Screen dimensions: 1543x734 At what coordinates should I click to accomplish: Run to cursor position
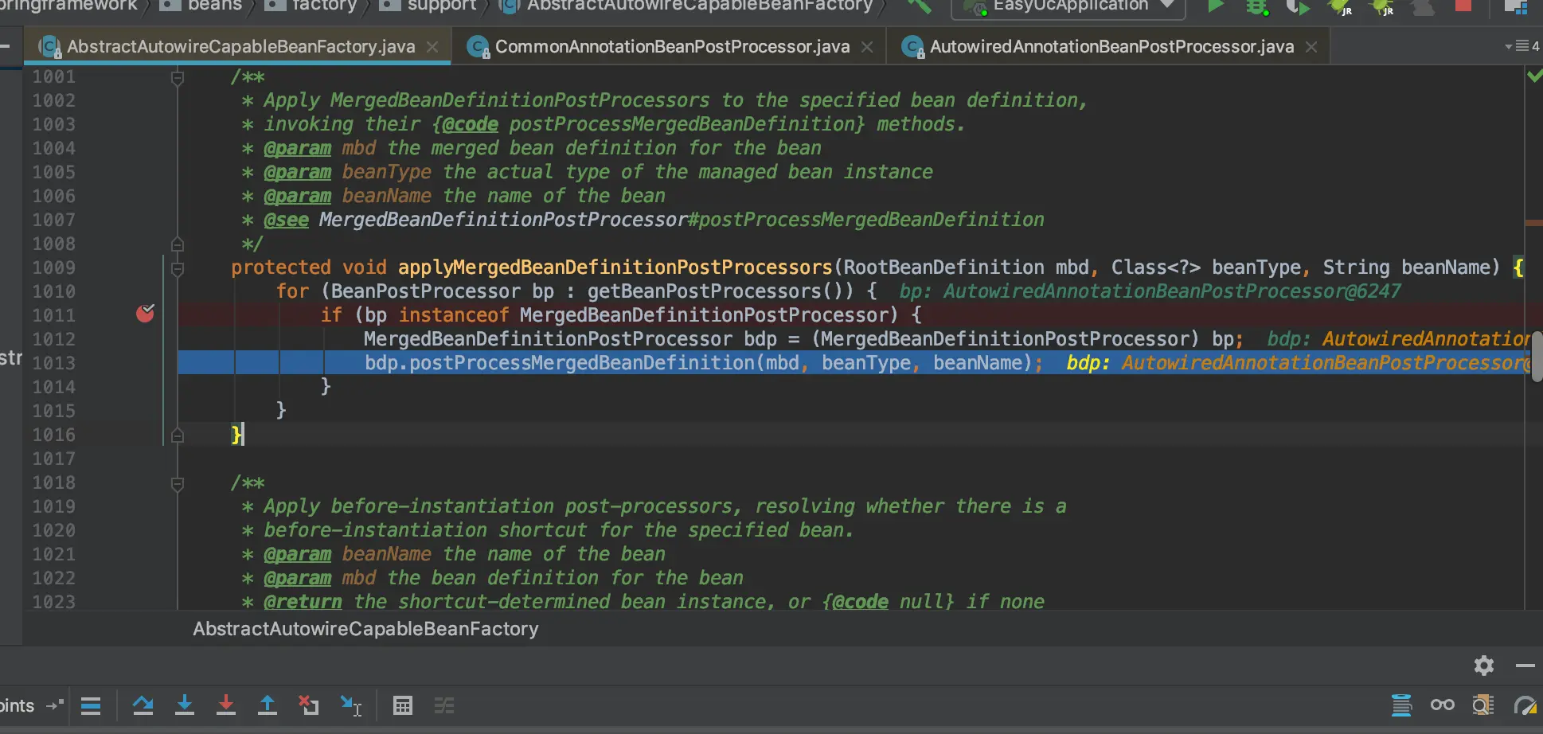(x=350, y=705)
